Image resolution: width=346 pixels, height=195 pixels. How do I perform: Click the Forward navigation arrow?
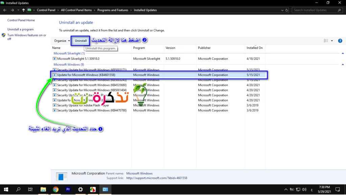(x=12, y=10)
